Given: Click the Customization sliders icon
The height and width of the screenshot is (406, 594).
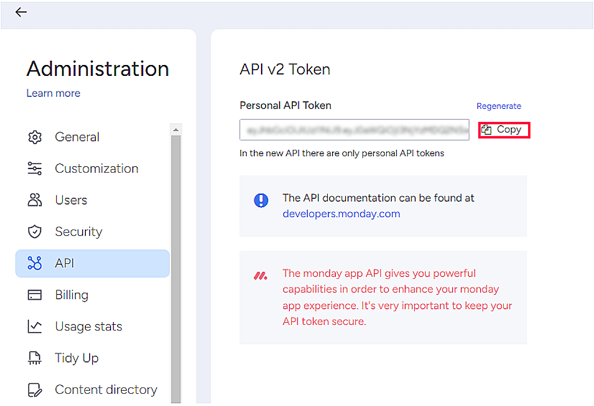Looking at the screenshot, I should tap(35, 168).
